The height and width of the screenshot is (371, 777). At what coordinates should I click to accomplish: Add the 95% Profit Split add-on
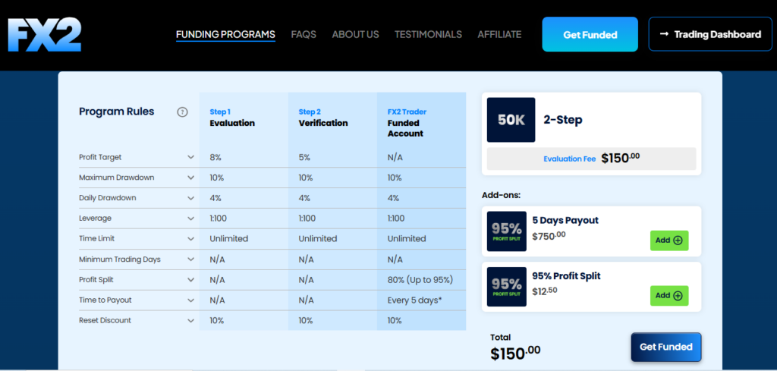pos(669,296)
